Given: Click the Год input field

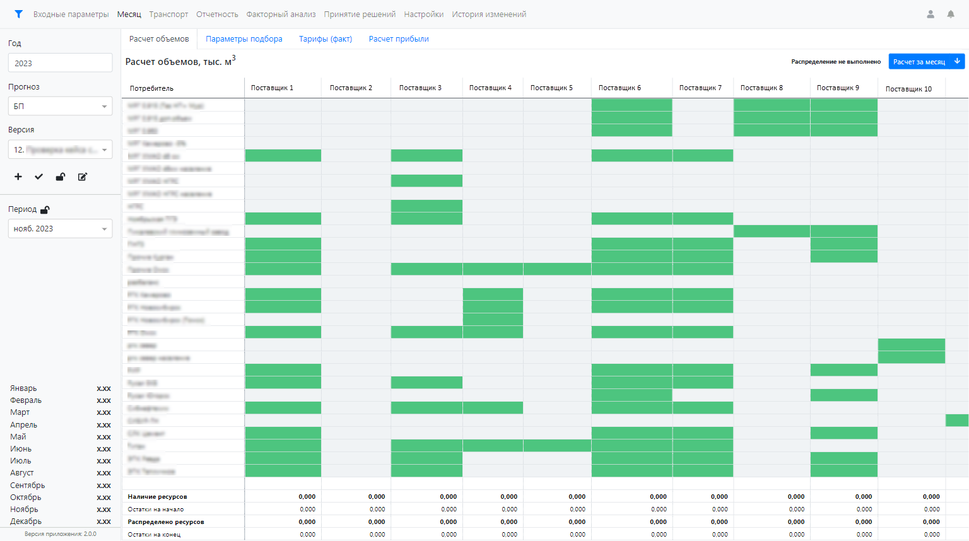Looking at the screenshot, I should click(x=60, y=63).
